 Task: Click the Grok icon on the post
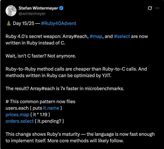150,8
